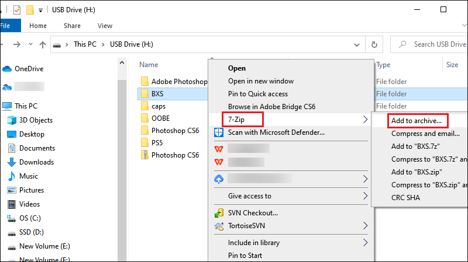Expand the Include in library submenu arrow
The image size is (468, 262).
point(365,243)
